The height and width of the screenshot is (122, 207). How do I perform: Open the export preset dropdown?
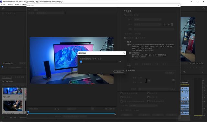click(x=147, y=24)
